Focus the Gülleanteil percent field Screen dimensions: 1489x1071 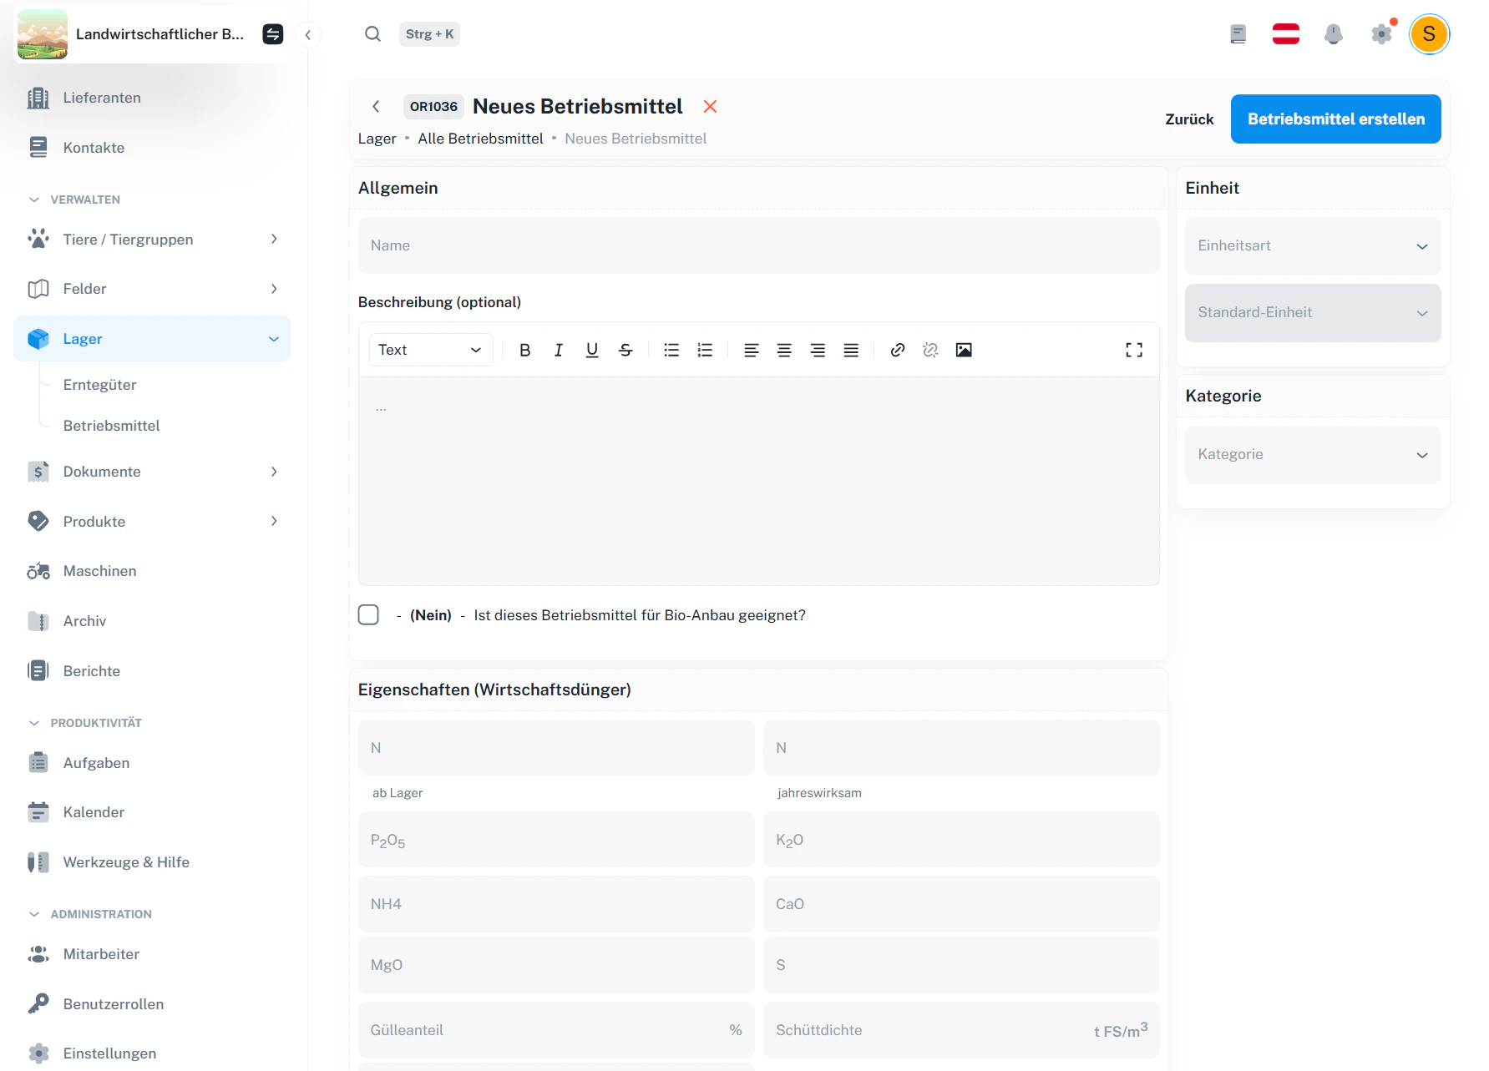tap(556, 1030)
